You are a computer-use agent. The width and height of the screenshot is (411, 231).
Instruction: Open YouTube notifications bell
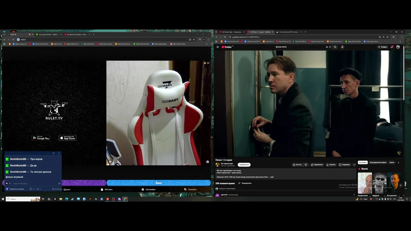[x=392, y=47]
